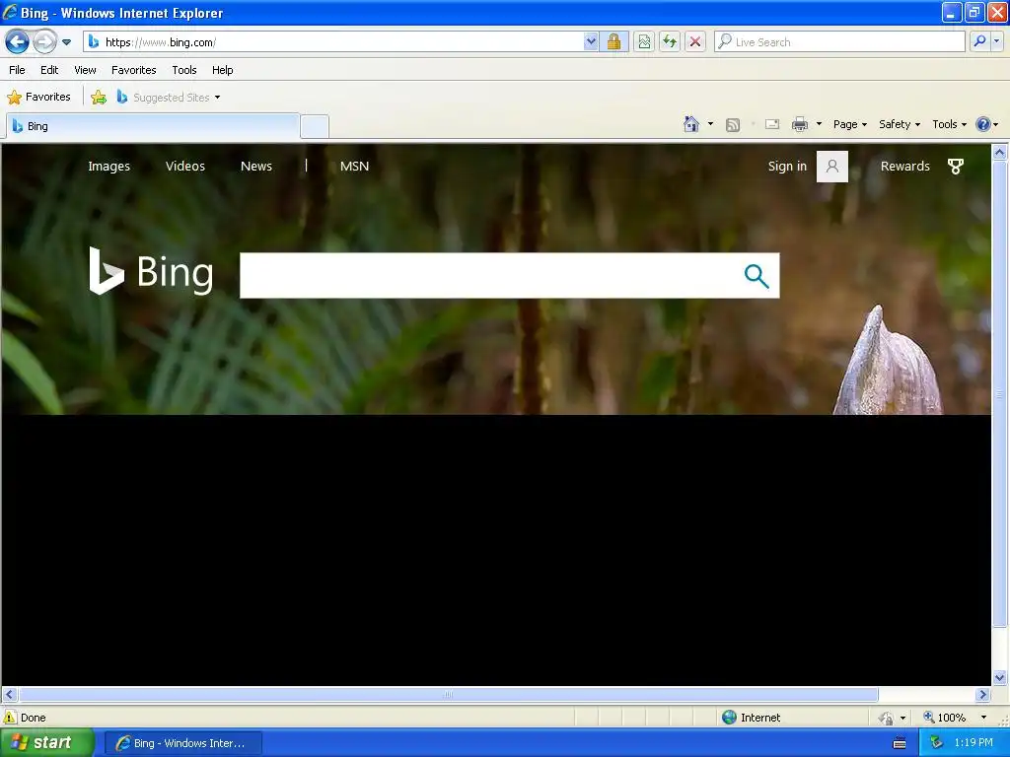Image resolution: width=1010 pixels, height=757 pixels.
Task: Click the security lock icon
Action: coord(613,42)
